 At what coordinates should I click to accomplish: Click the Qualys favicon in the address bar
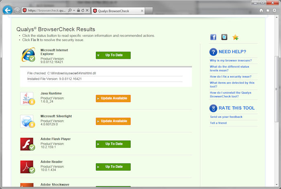coord(25,10)
